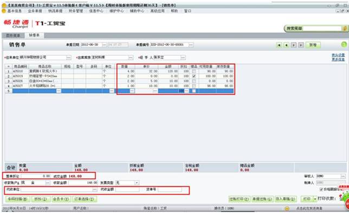Click the 打印 button
This screenshot has height=213, width=349.
(x=307, y=199)
